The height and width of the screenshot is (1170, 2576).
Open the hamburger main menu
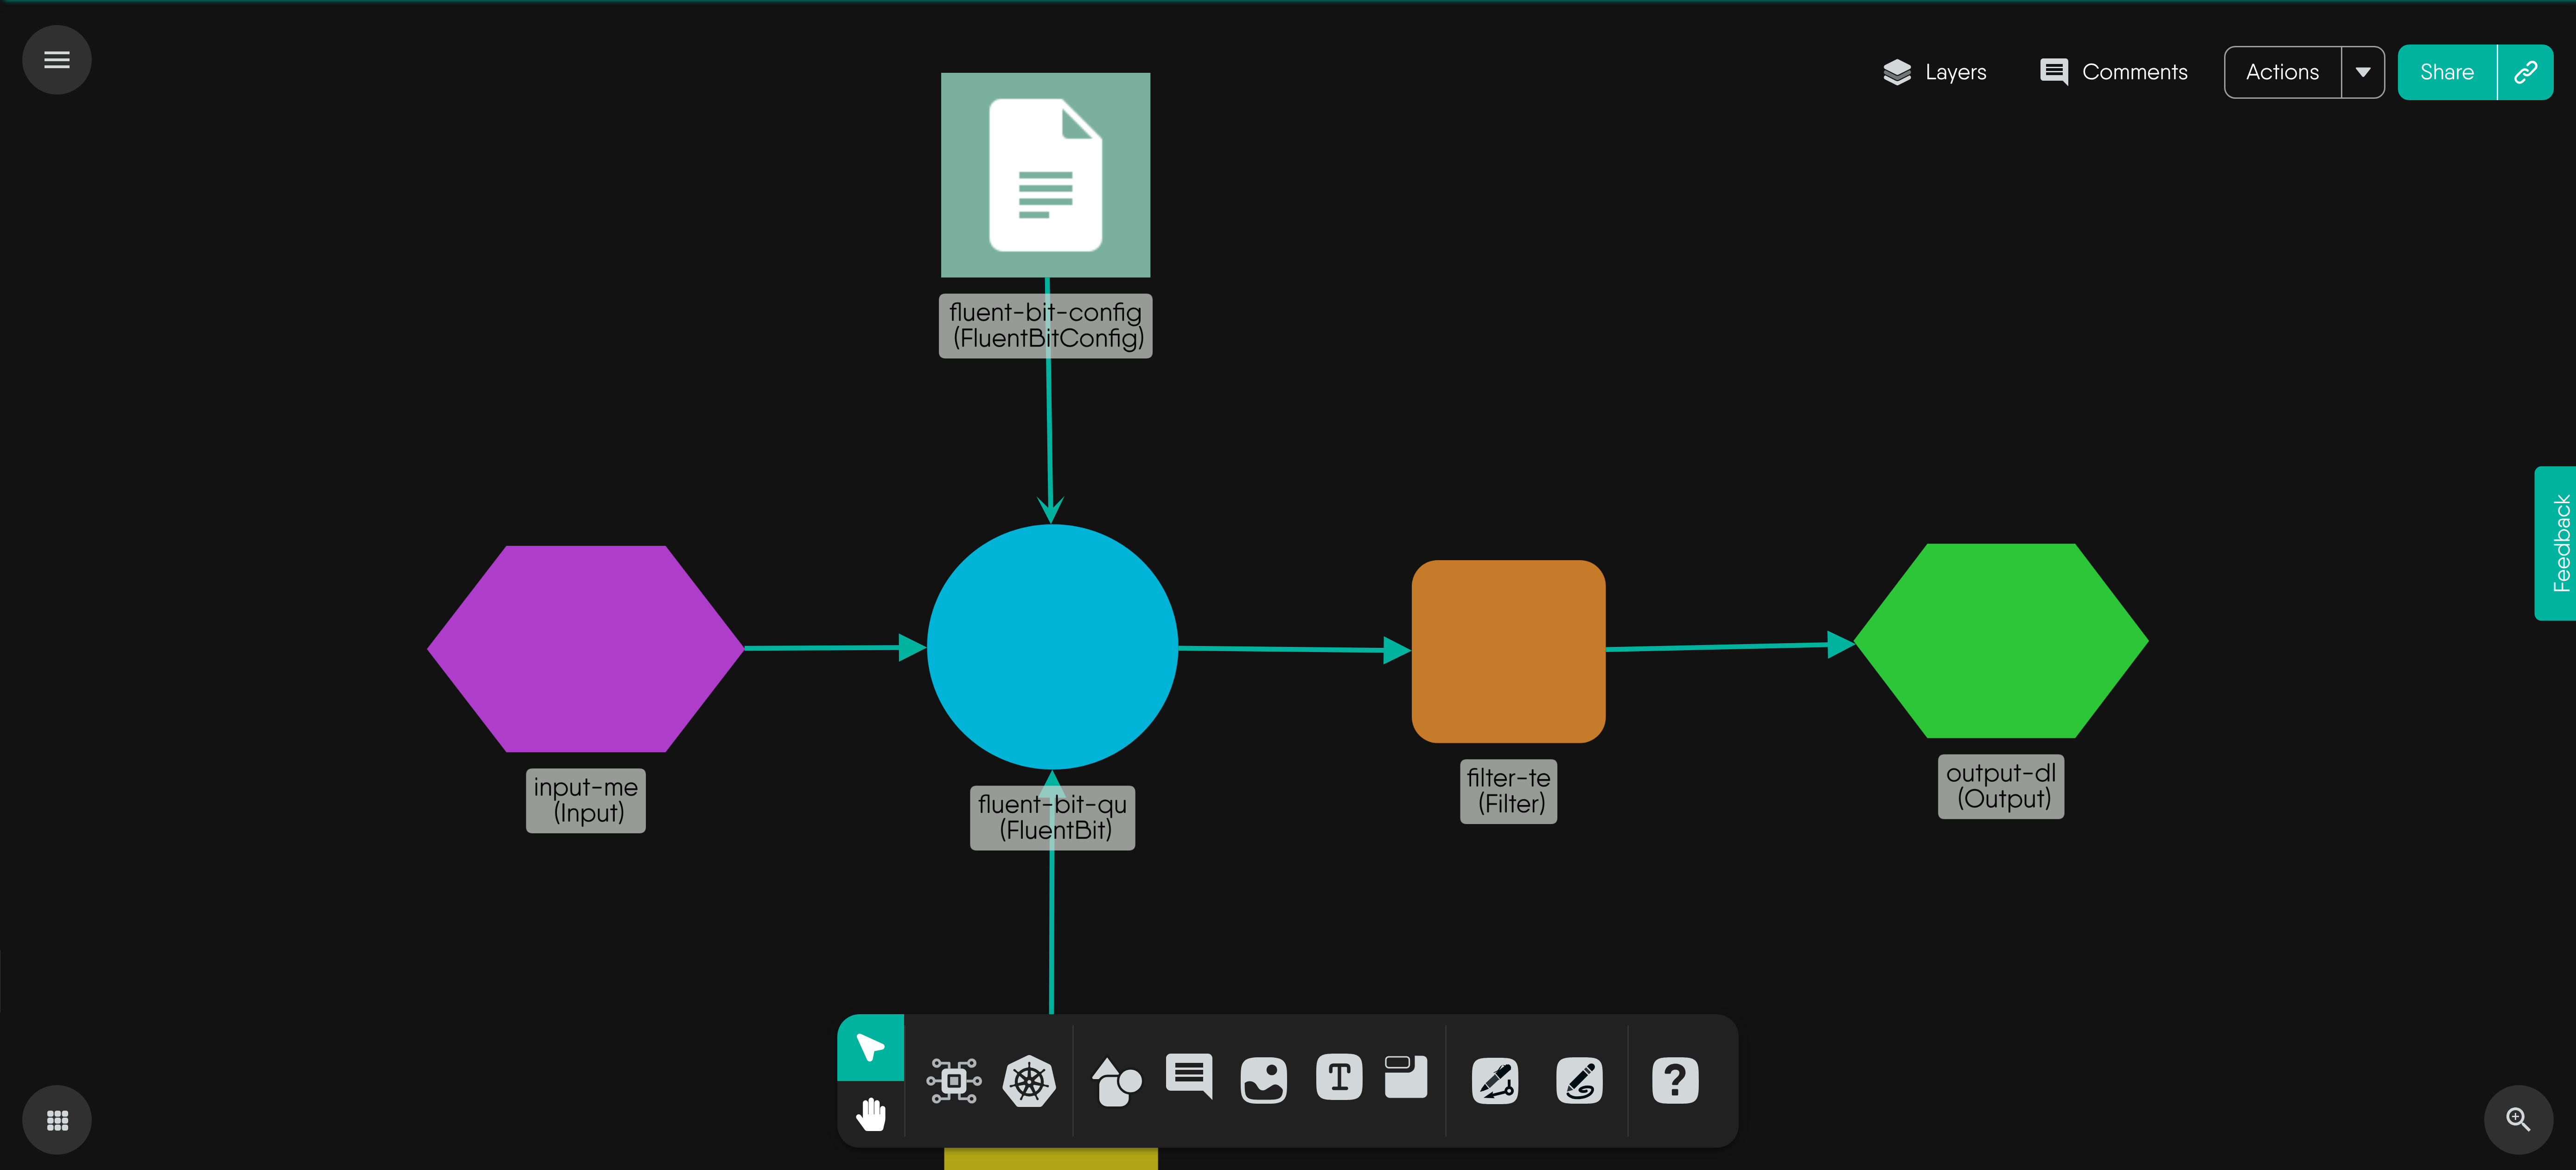[57, 60]
